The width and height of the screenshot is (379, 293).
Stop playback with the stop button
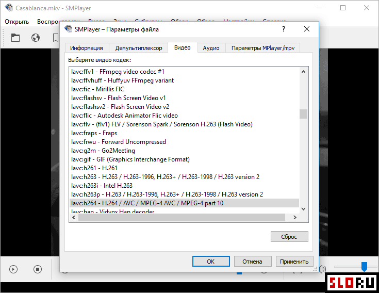click(38, 269)
